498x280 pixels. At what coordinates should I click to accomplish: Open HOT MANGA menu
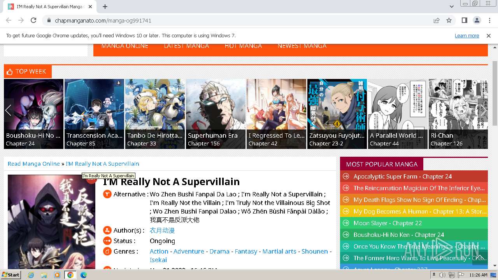[243, 46]
